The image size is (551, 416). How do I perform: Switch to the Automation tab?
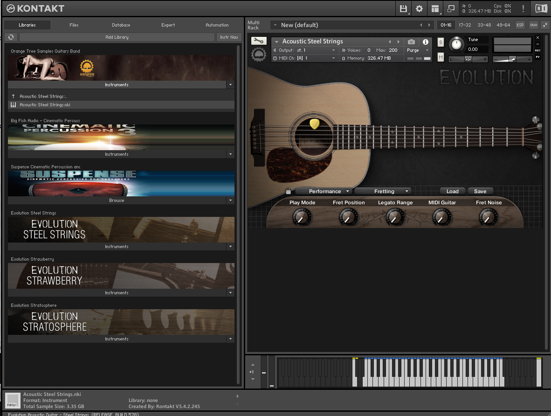(x=217, y=25)
